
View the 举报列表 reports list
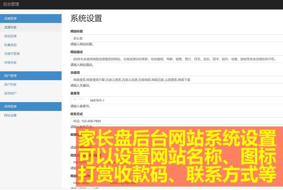11,62
